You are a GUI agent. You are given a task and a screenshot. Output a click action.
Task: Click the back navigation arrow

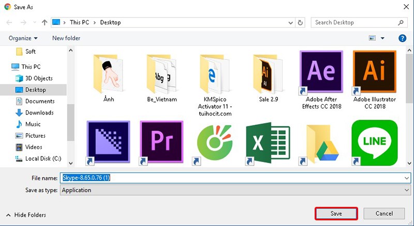click(x=9, y=22)
